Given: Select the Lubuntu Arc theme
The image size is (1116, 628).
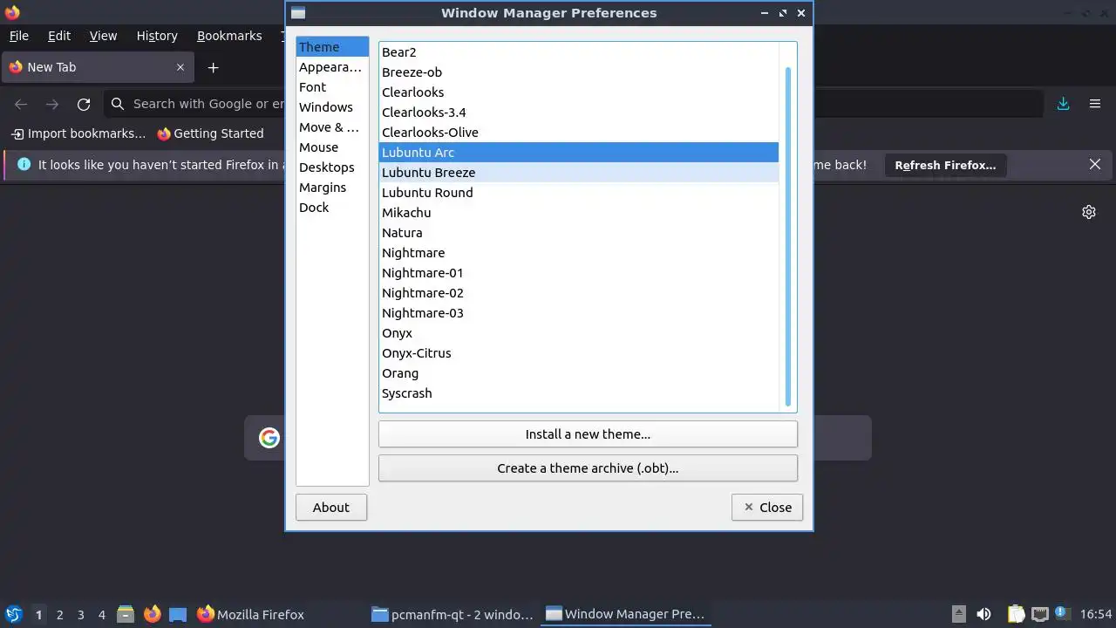Looking at the screenshot, I should [x=579, y=153].
